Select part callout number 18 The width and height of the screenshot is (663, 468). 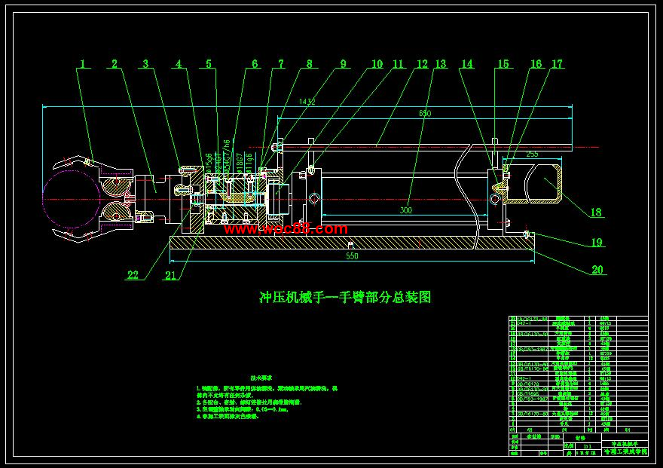coord(596,213)
